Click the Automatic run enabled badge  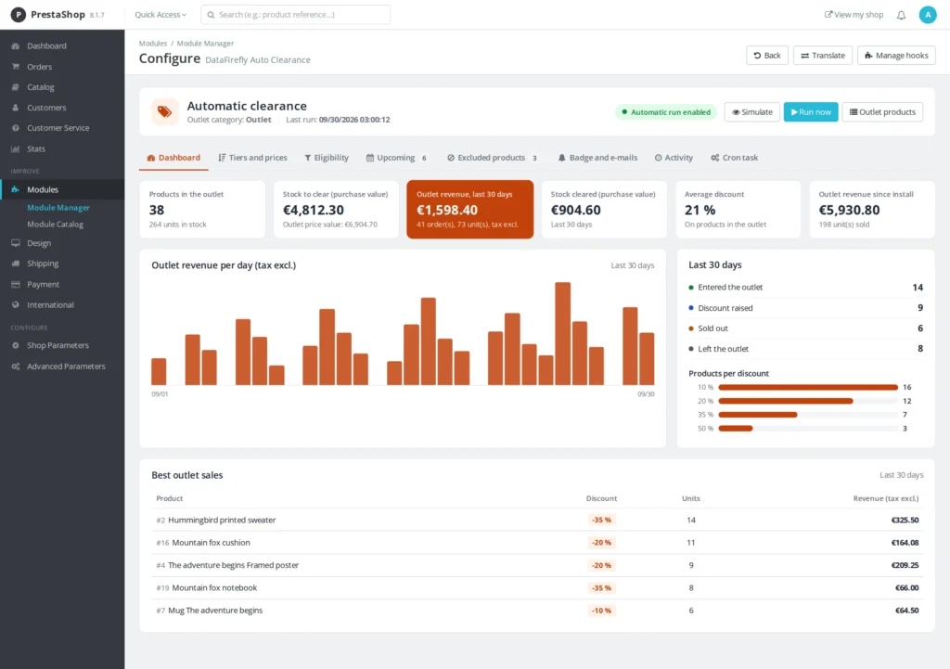coord(666,112)
